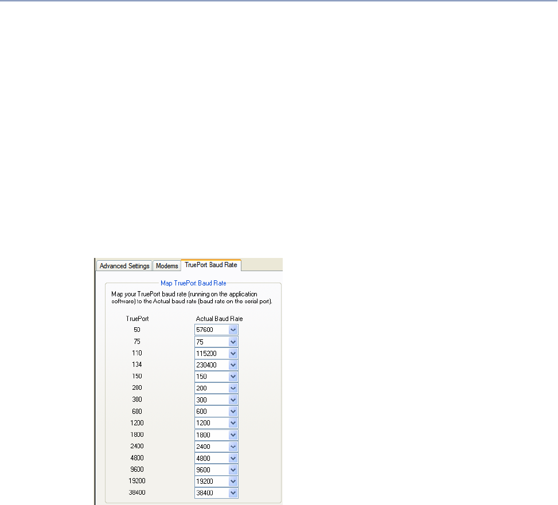Expand the combo box for TruePort 38400
The height and width of the screenshot is (505, 558).
[233, 493]
